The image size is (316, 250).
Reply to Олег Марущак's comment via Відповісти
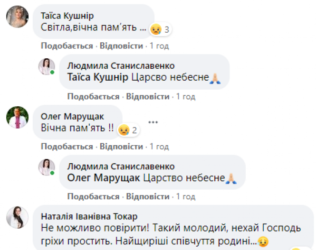121,146
